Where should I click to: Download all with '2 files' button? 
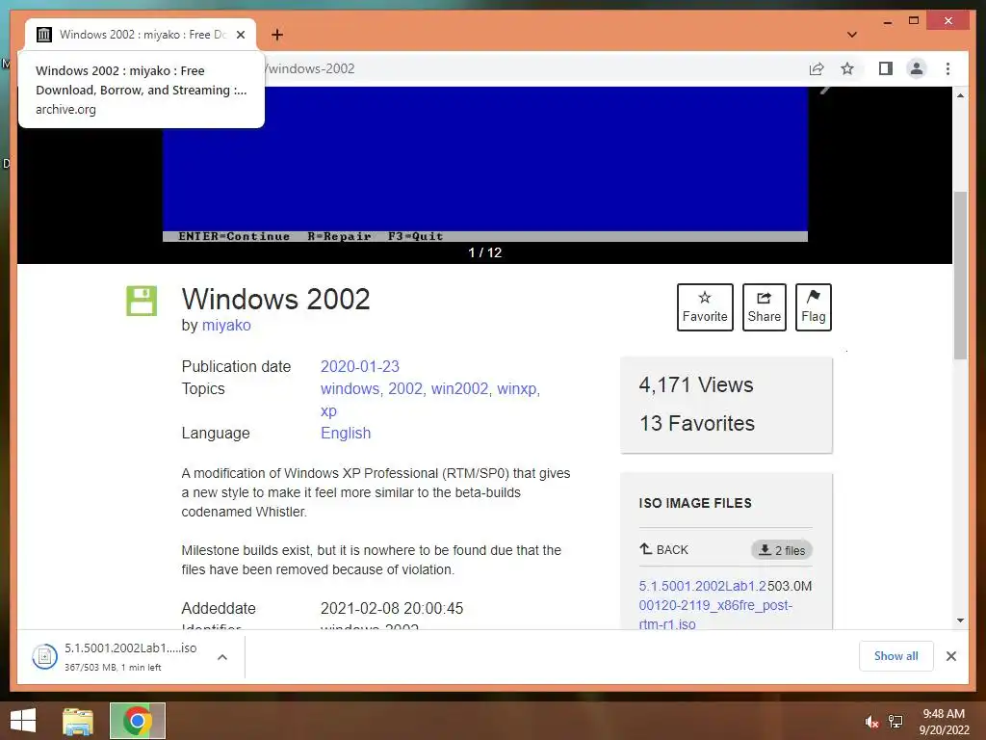pyautogui.click(x=782, y=550)
